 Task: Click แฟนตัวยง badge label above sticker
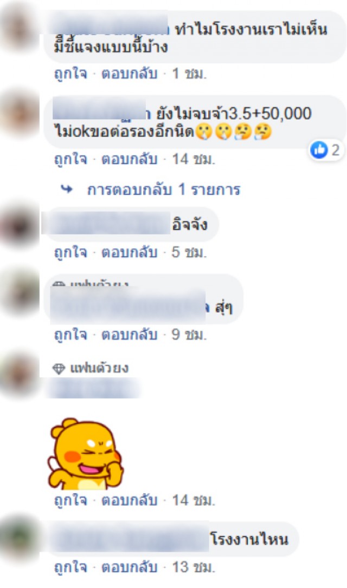tap(99, 368)
